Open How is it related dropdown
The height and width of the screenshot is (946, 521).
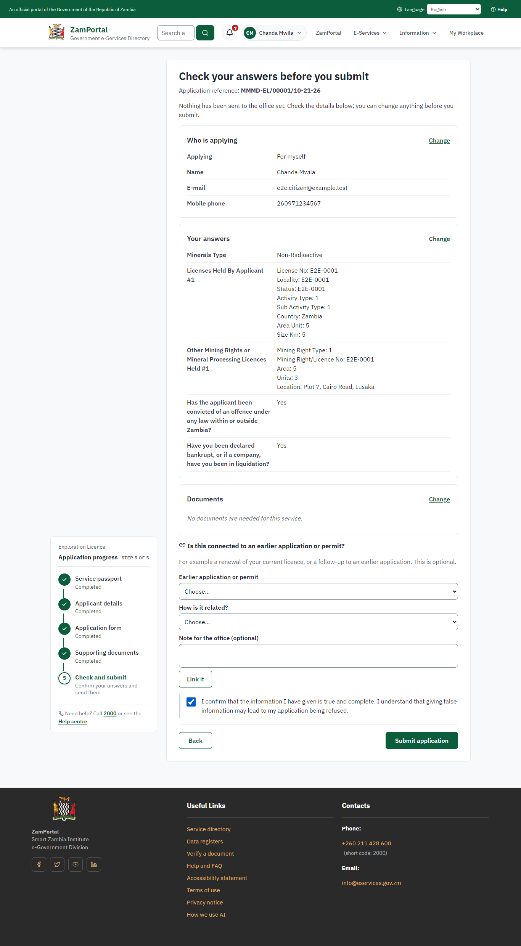pos(318,622)
